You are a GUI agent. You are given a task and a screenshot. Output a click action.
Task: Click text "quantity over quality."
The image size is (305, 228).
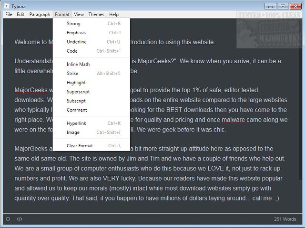[41, 198]
